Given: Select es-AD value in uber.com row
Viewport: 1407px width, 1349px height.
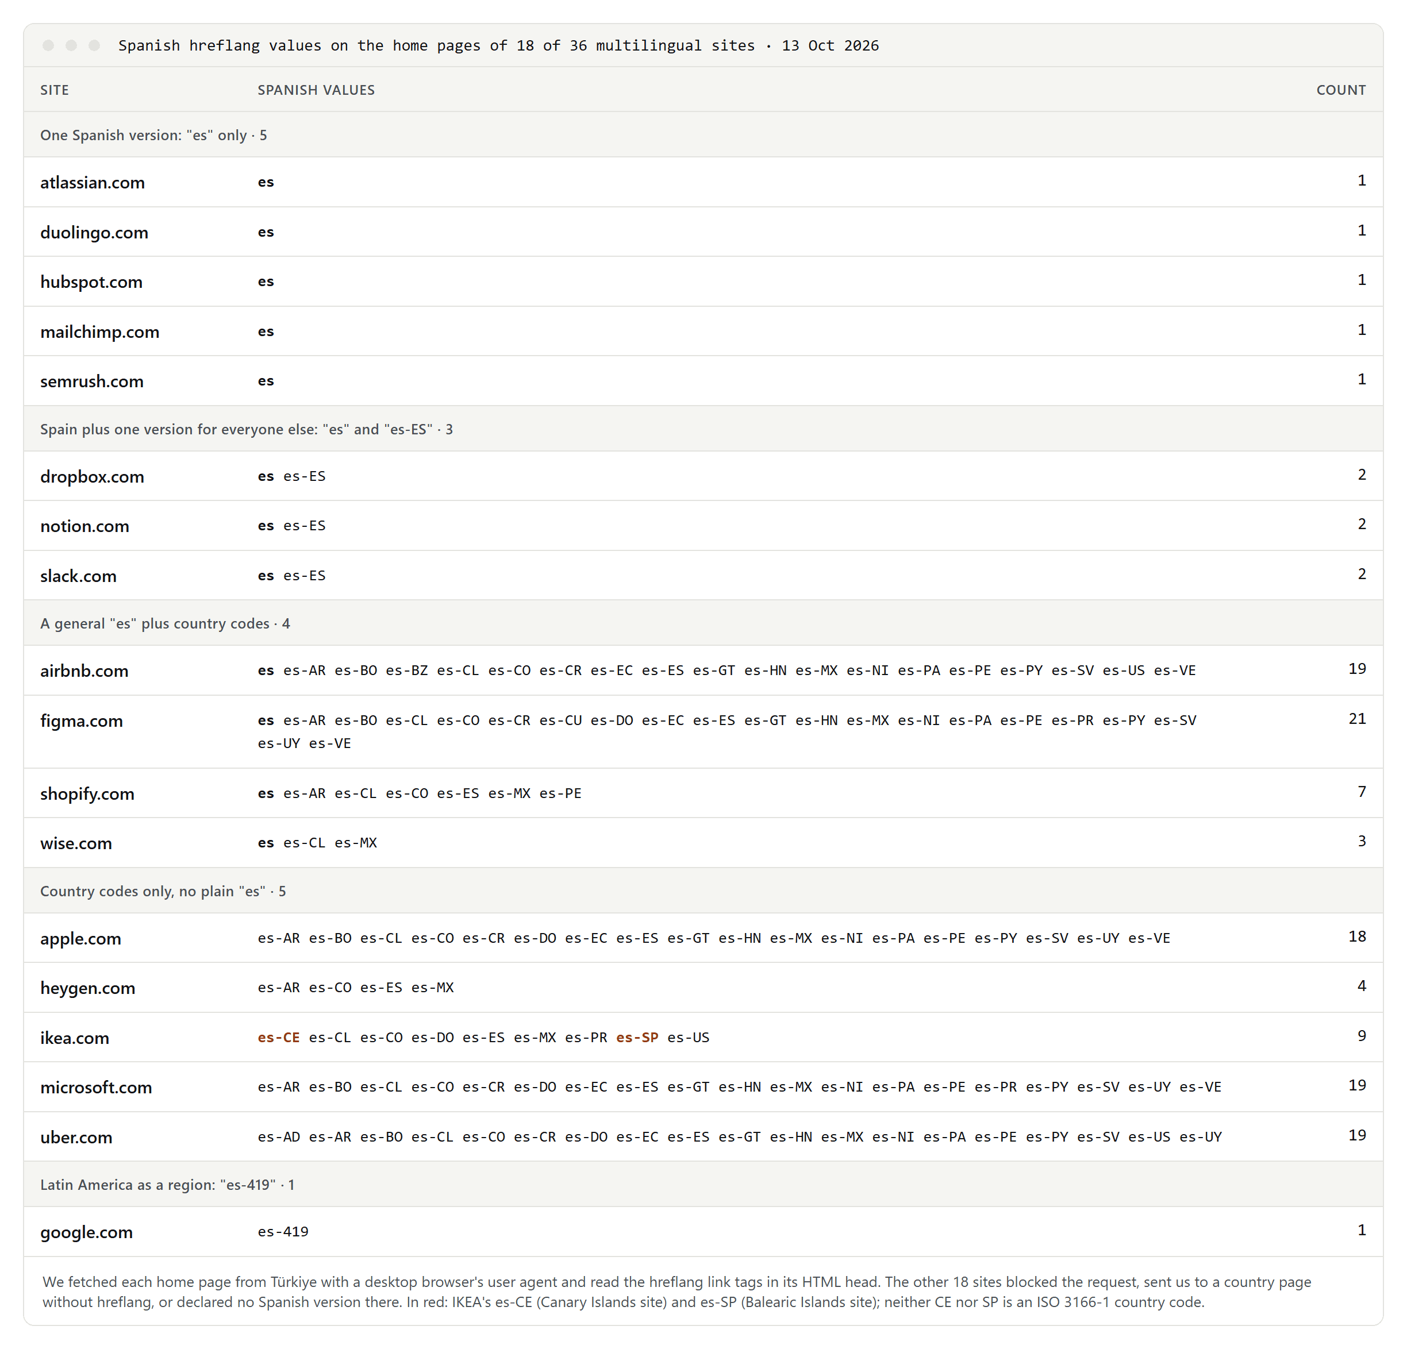Looking at the screenshot, I should [279, 1138].
